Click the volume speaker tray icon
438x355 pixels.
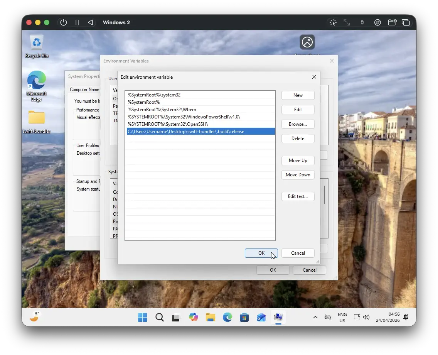point(366,317)
